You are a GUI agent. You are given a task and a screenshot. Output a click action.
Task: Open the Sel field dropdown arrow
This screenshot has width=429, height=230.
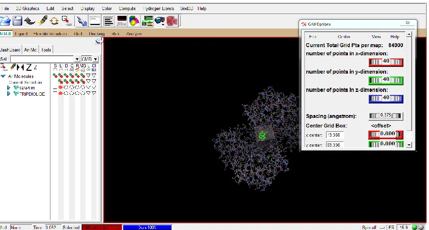pyautogui.click(x=77, y=59)
